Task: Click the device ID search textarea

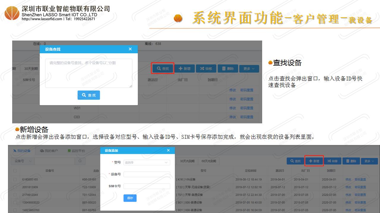Action: click(x=88, y=73)
